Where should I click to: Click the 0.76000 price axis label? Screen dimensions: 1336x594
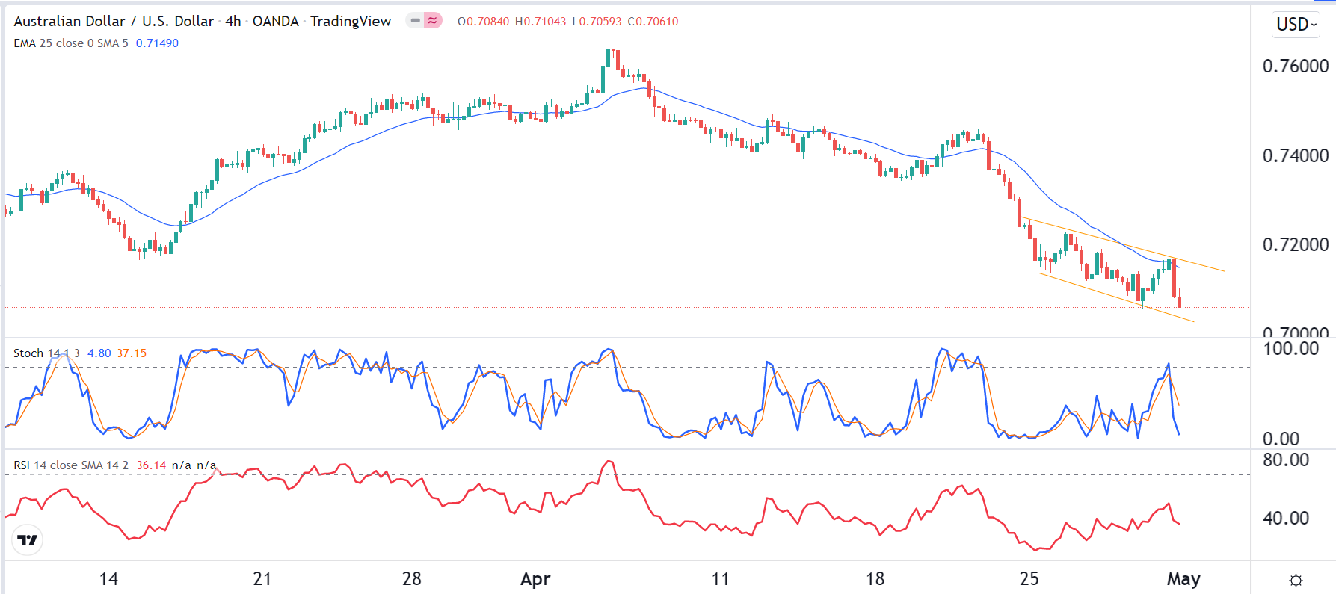(x=1296, y=66)
